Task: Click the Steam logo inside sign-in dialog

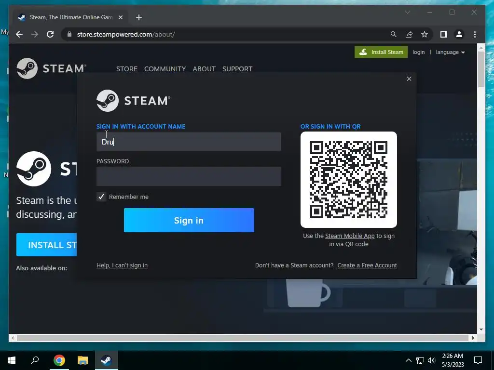Action: (133, 101)
